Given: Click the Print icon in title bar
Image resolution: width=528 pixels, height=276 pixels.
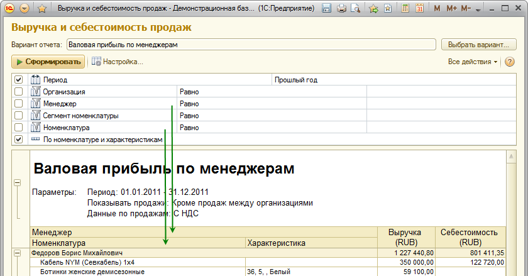Looking at the screenshot, I should coord(341,9).
